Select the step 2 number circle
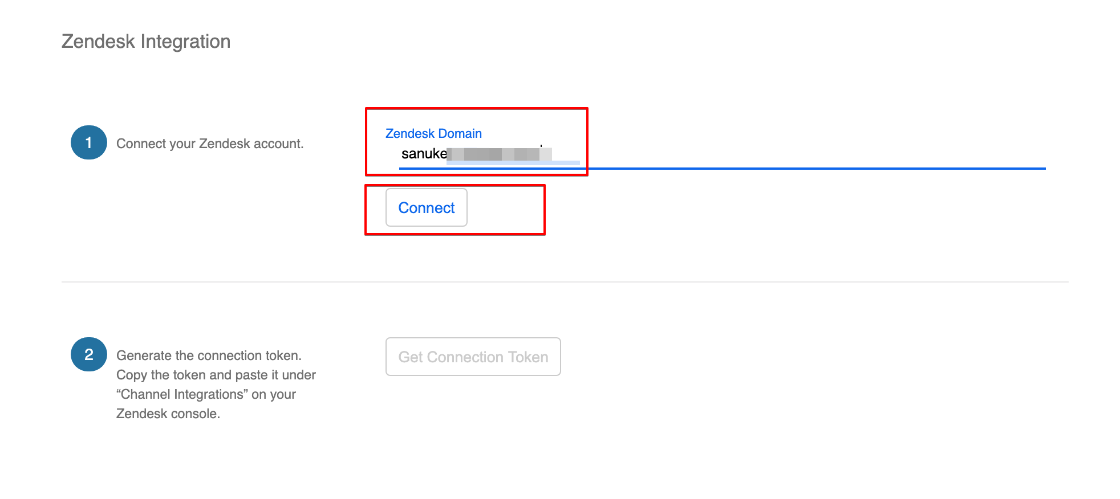1120x499 pixels. point(88,354)
